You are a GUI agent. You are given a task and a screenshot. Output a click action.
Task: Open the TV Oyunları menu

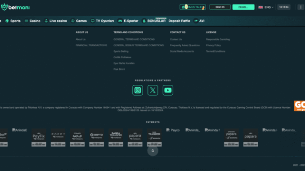click(102, 21)
